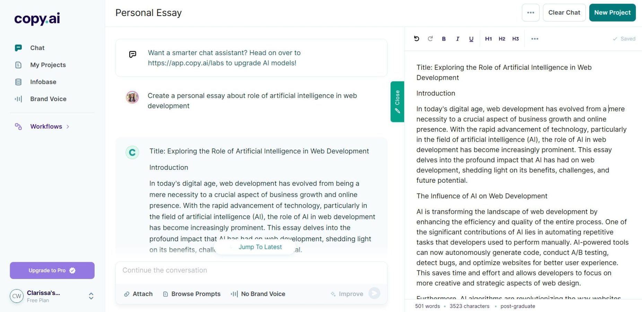Viewport: 642px width, 312px height.
Task: Toggle bold formatting
Action: [x=444, y=38]
